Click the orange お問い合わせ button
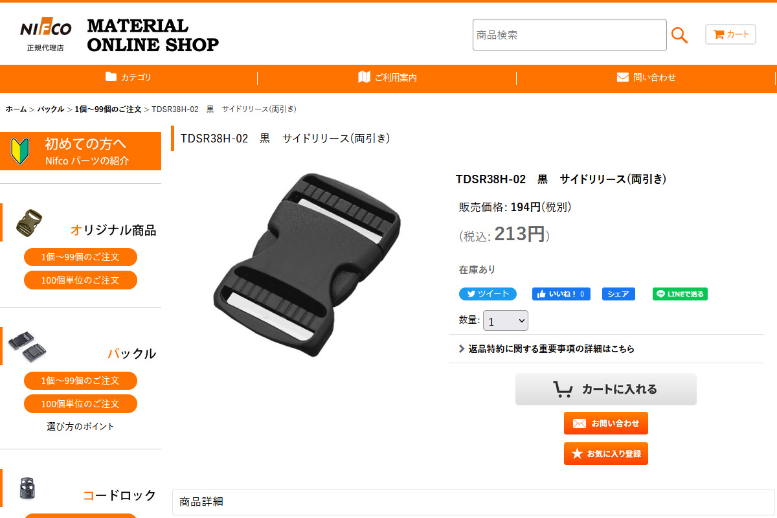777x518 pixels. (x=606, y=423)
